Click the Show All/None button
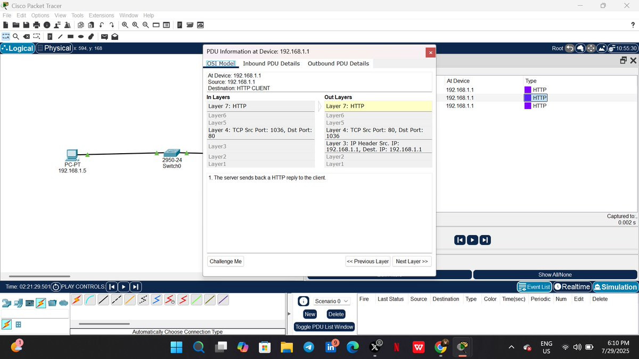The width and height of the screenshot is (639, 359). point(555,274)
